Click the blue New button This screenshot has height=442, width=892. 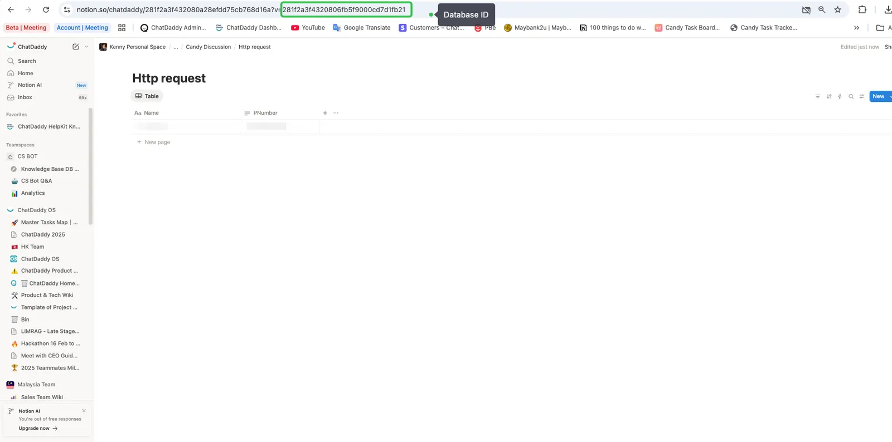tap(878, 96)
